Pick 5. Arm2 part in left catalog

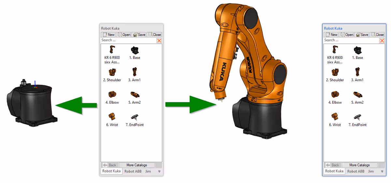pyautogui.click(x=135, y=98)
